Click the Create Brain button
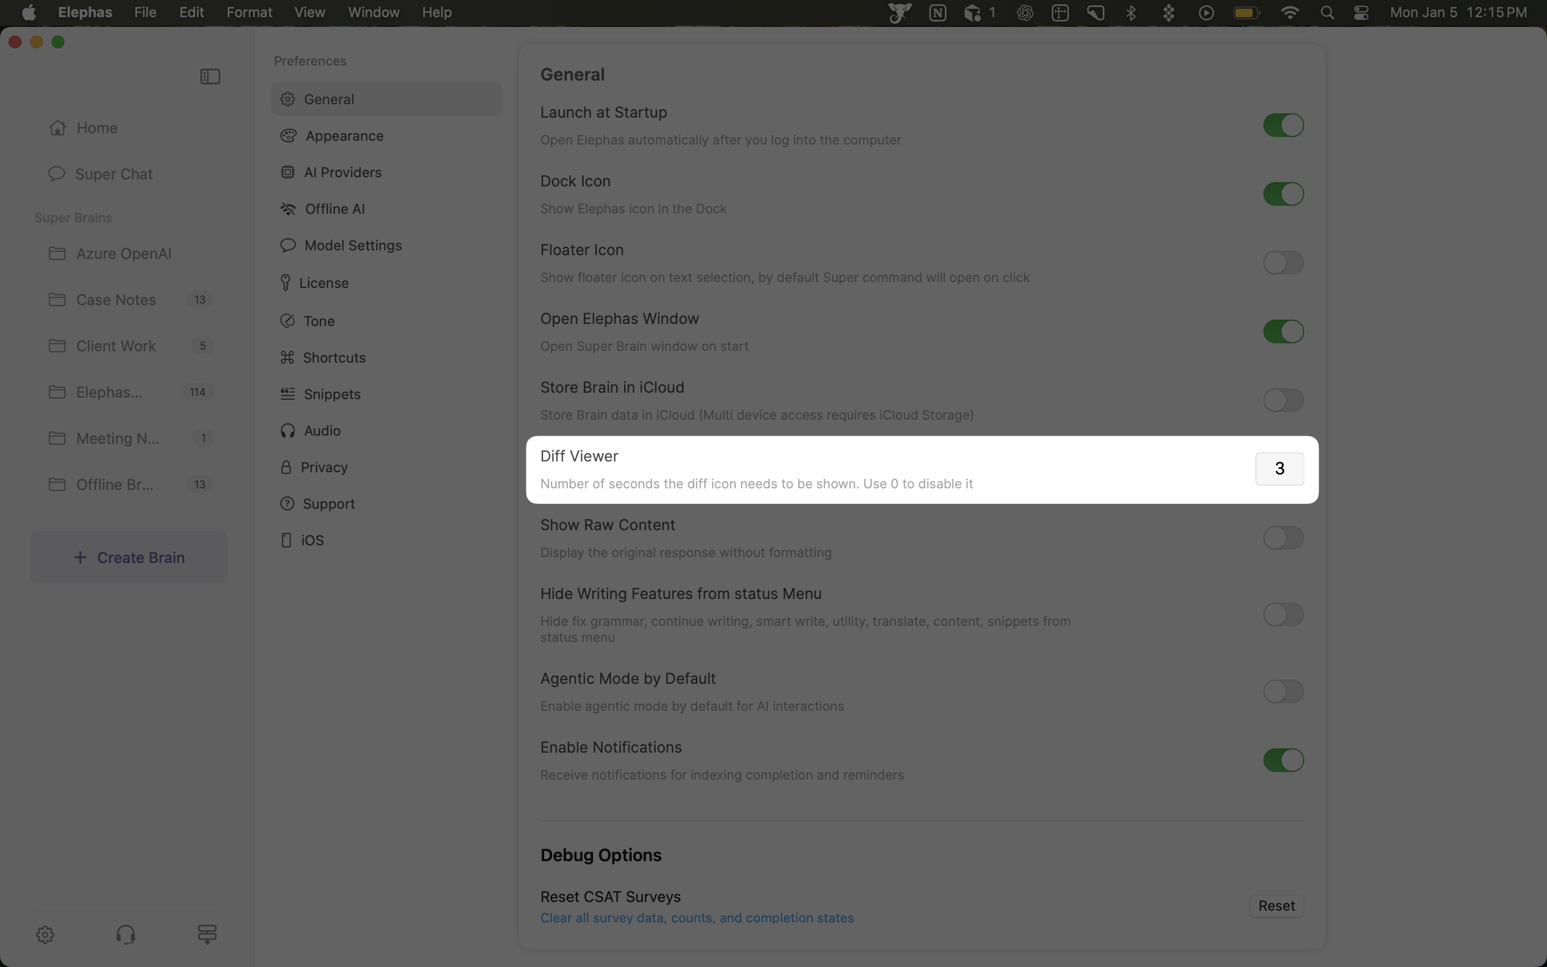 point(129,557)
